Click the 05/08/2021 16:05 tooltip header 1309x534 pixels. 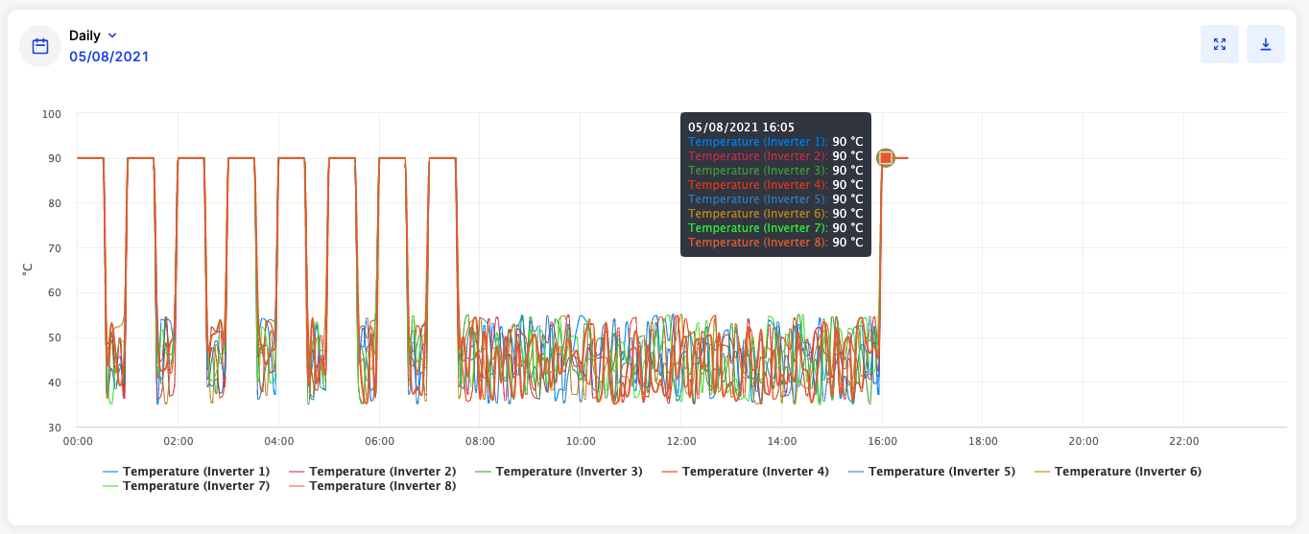pyautogui.click(x=742, y=127)
